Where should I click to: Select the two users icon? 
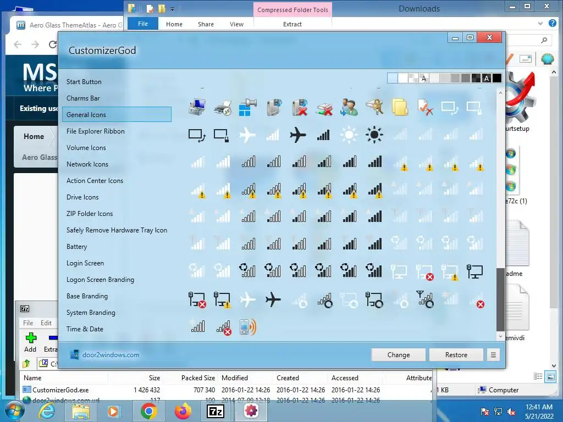pos(349,107)
